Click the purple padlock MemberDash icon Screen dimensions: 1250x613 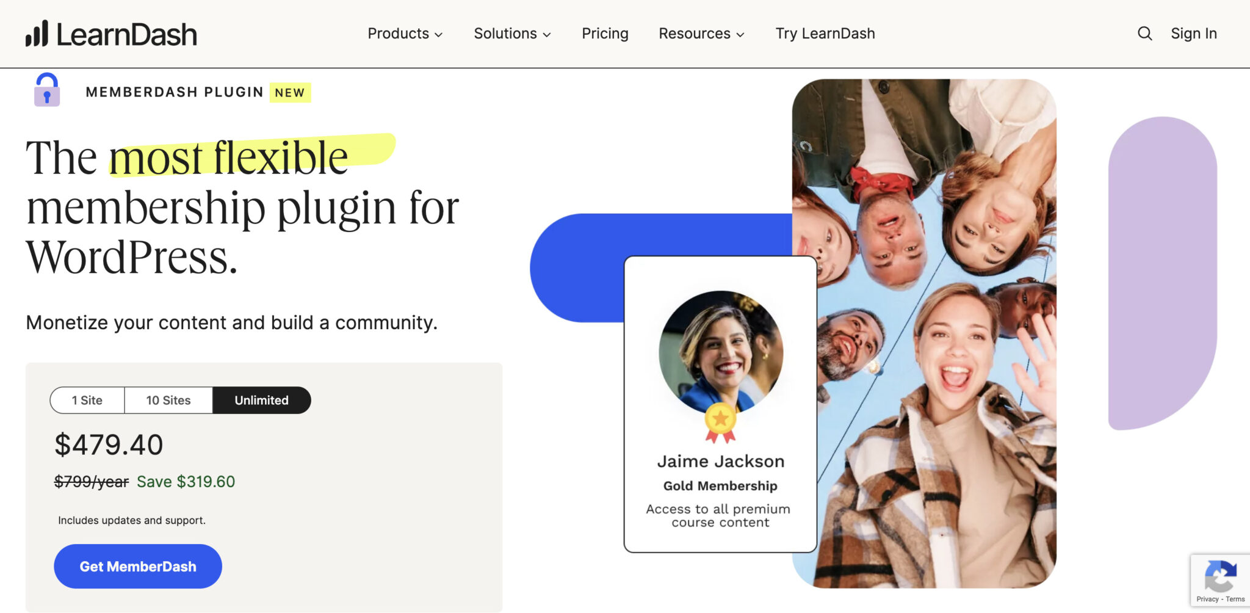click(x=47, y=92)
